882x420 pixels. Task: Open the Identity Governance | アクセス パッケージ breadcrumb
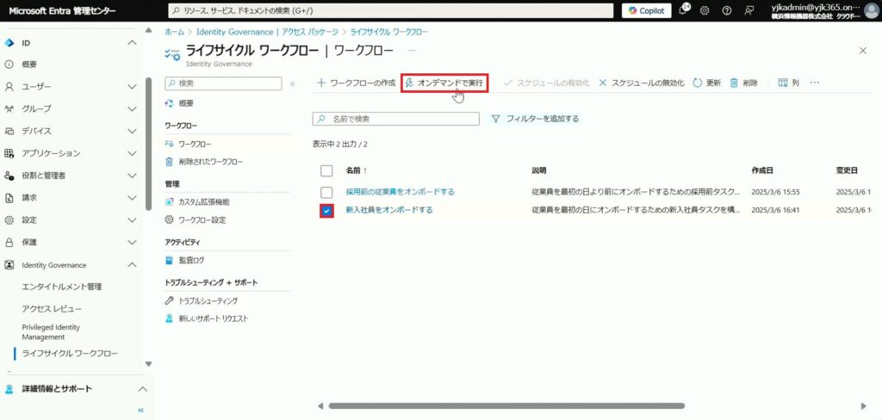click(267, 32)
